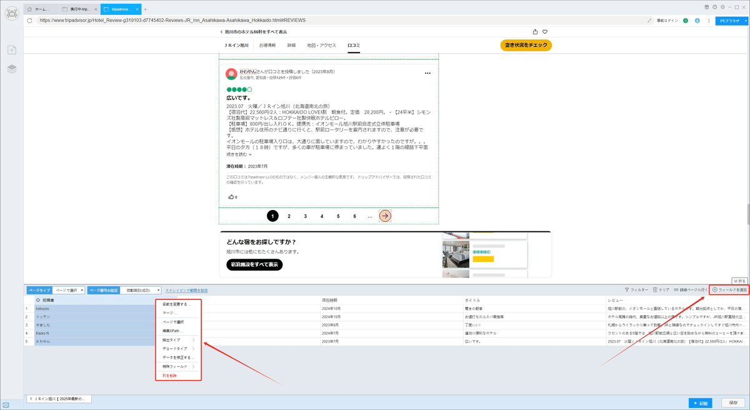Click the back chevron next to 旭川市のホテル

pyautogui.click(x=221, y=32)
